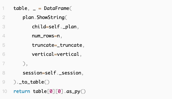Image resolution: width=172 pixels, height=99 pixels.
Task: Click the plan identifier on line 2
Action: 28,18
